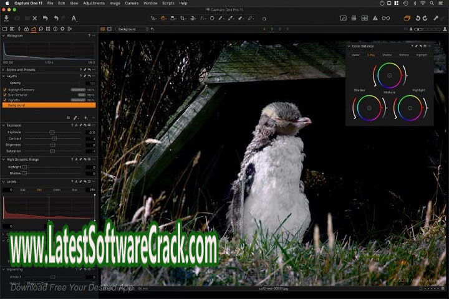Open the Adjustments menu

pos(94,3)
